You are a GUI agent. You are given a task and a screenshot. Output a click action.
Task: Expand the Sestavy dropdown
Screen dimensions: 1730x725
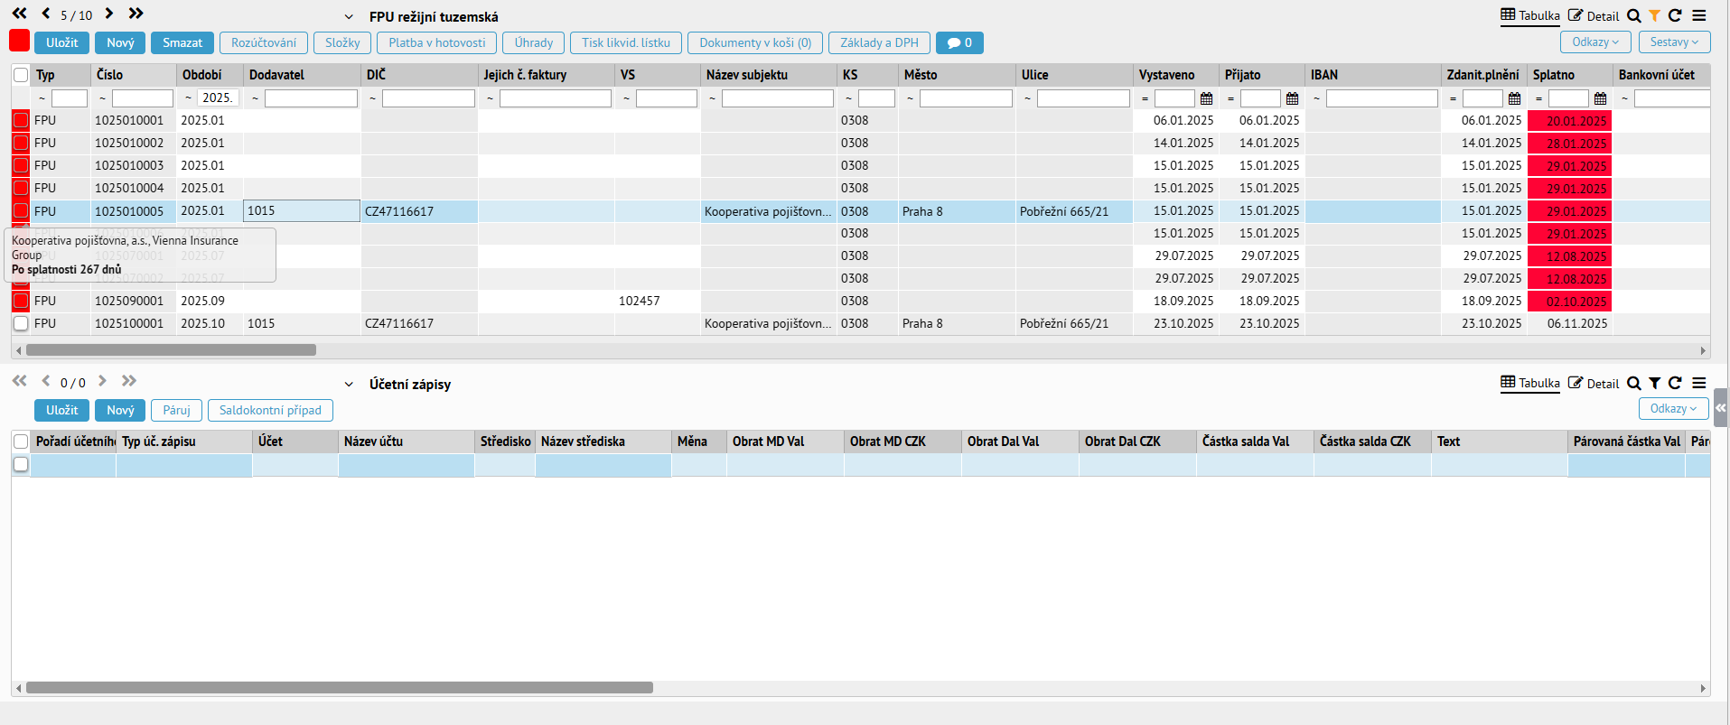1674,42
